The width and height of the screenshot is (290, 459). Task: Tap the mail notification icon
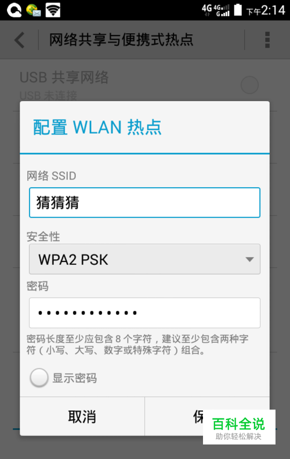click(33, 10)
